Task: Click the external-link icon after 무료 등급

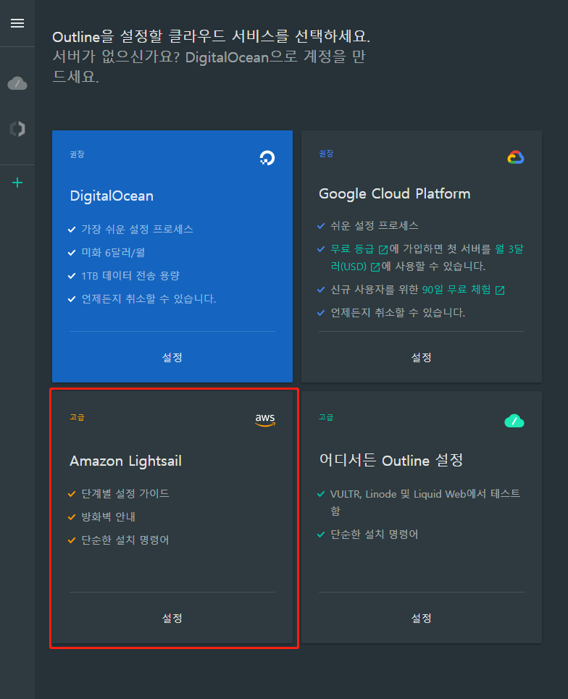Action: click(383, 249)
